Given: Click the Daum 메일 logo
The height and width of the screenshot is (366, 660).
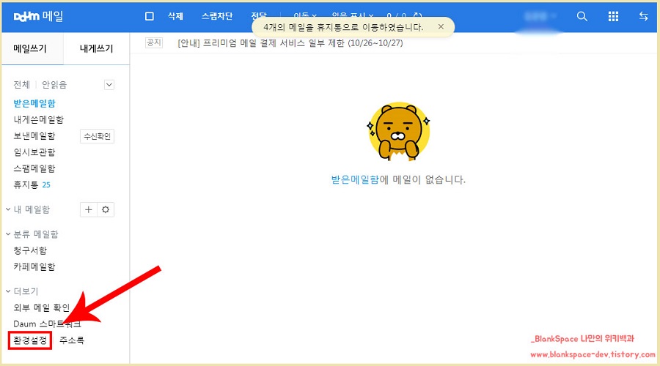Looking at the screenshot, I should click(x=38, y=16).
